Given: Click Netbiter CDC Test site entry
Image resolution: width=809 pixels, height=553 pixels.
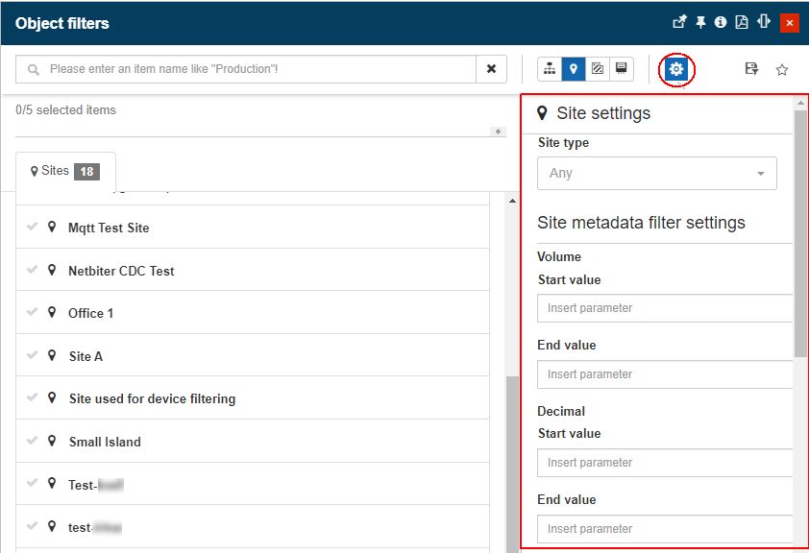Looking at the screenshot, I should 121,271.
